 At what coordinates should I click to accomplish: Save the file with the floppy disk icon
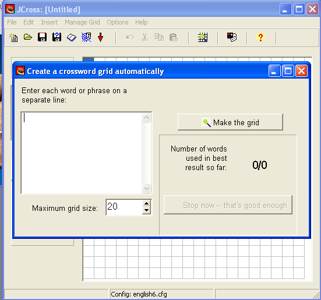42,37
